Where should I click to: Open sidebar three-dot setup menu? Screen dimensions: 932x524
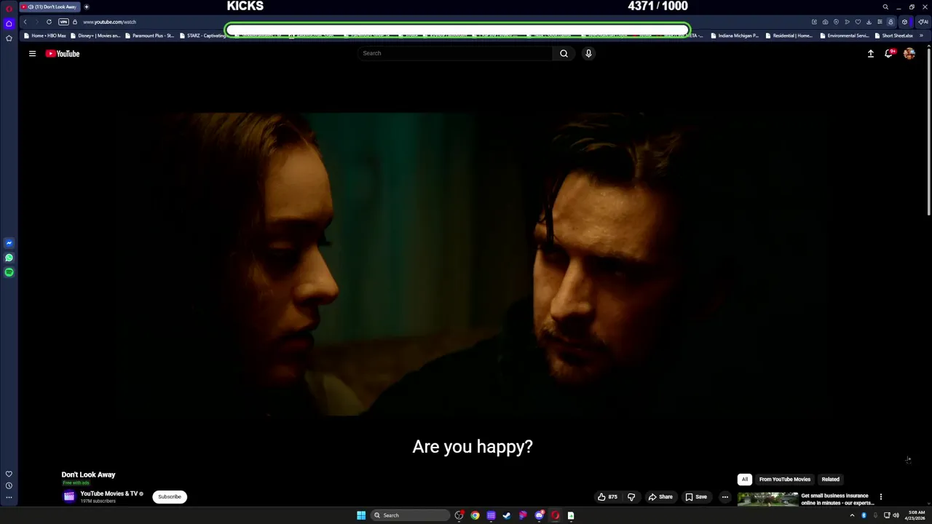pos(9,498)
